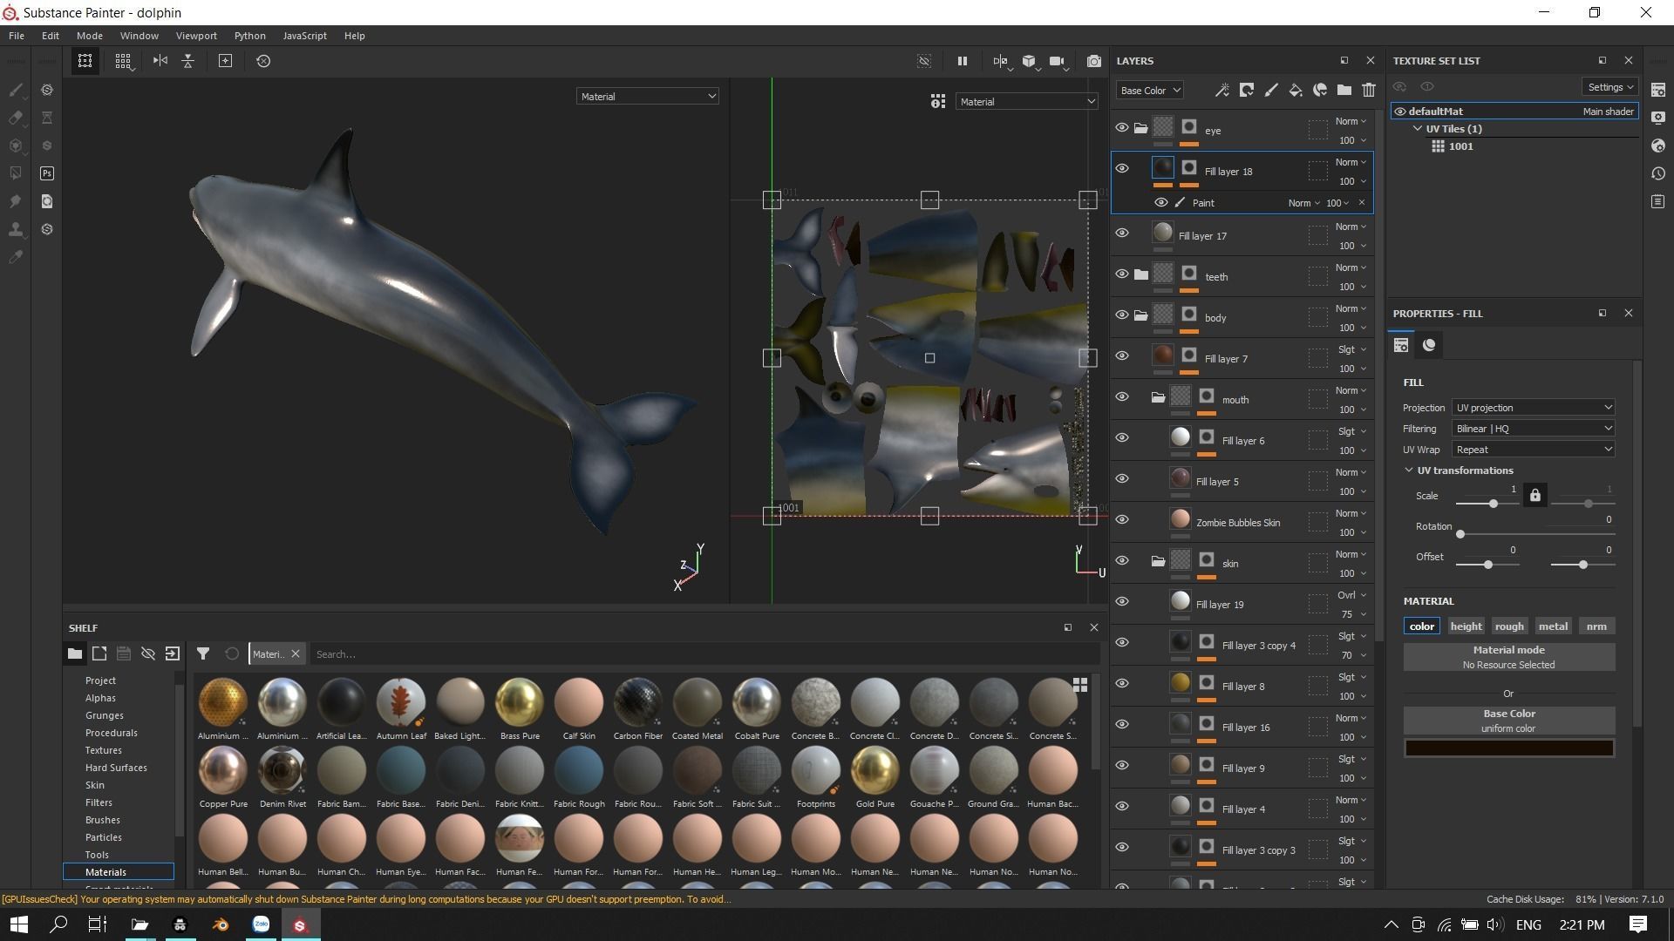Create a new folder in Layers
The image size is (1674, 941).
(x=1344, y=90)
